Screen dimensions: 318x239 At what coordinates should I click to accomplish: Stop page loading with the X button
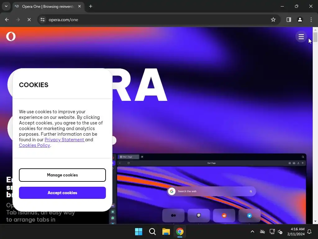29,20
